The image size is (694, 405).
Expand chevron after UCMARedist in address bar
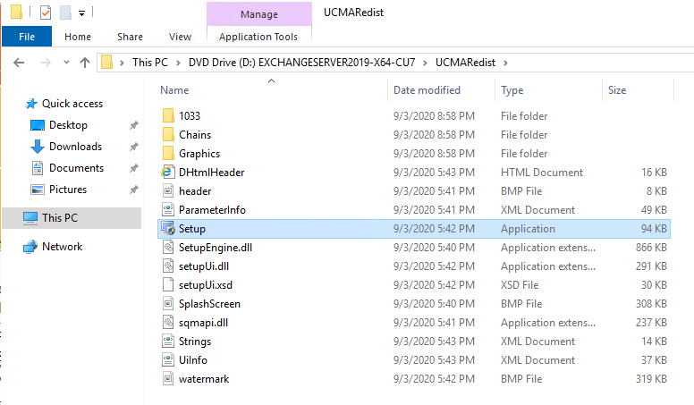(x=505, y=63)
